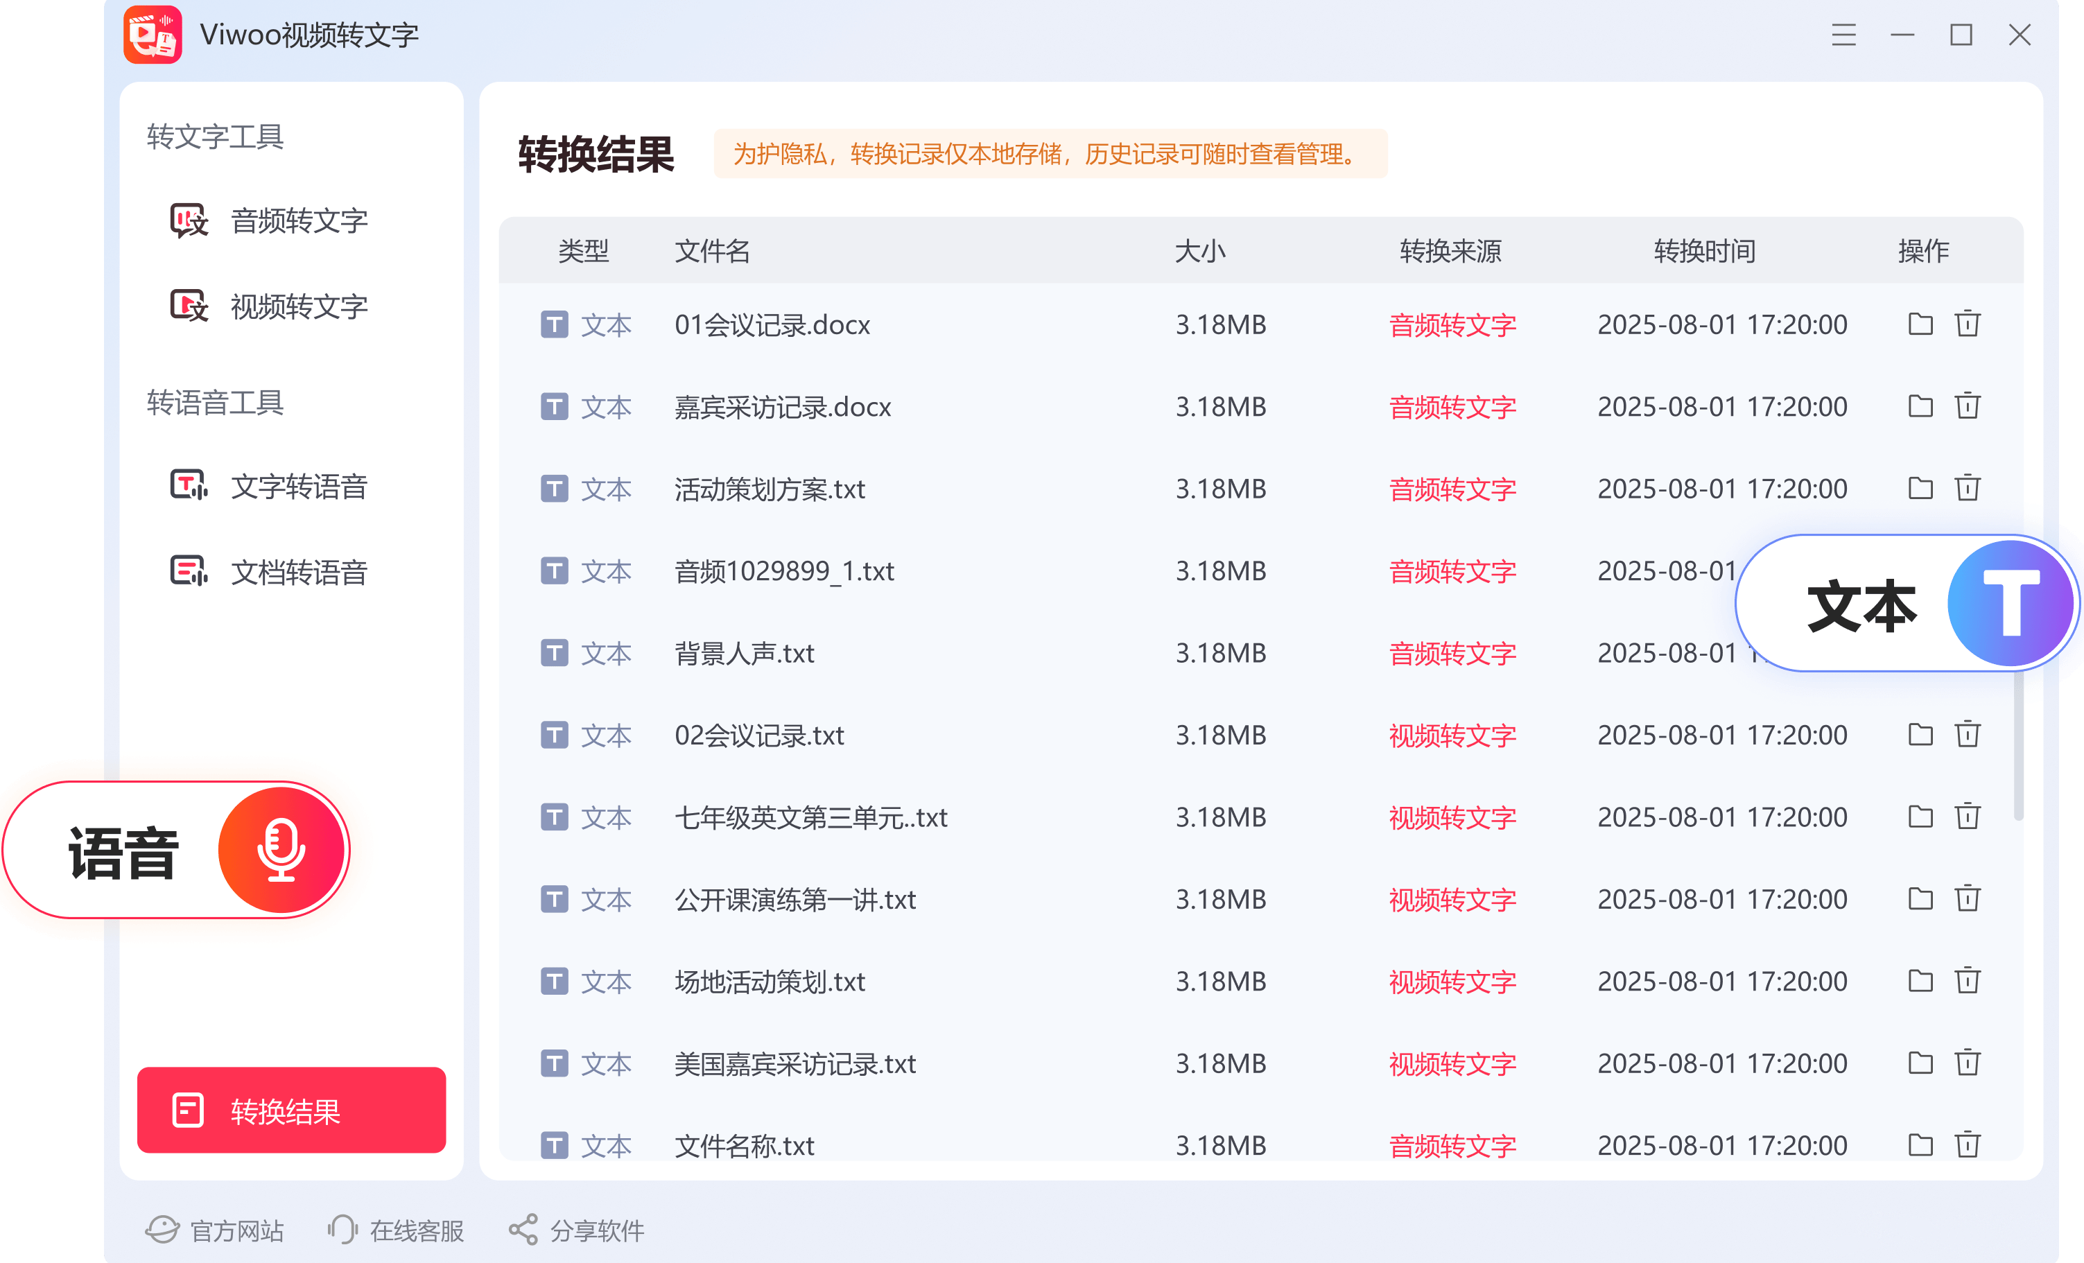Click the 转换时间 column header
The image size is (2084, 1263).
(1704, 250)
